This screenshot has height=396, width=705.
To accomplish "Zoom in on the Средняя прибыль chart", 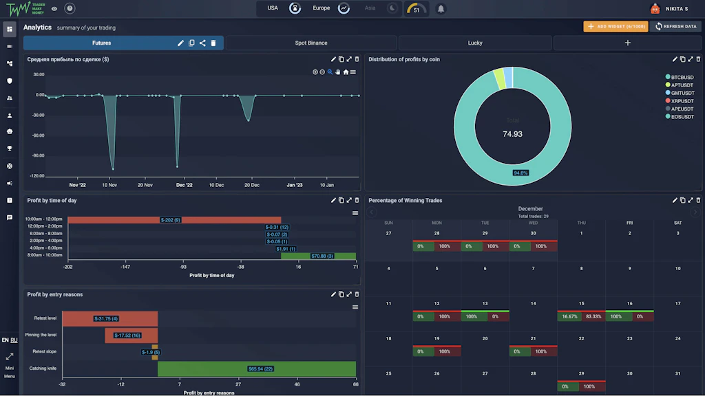I will pyautogui.click(x=315, y=71).
